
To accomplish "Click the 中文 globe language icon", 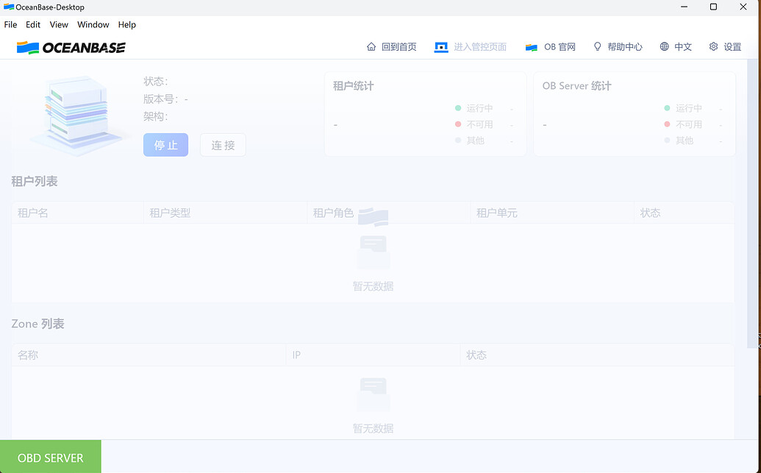I will point(664,46).
